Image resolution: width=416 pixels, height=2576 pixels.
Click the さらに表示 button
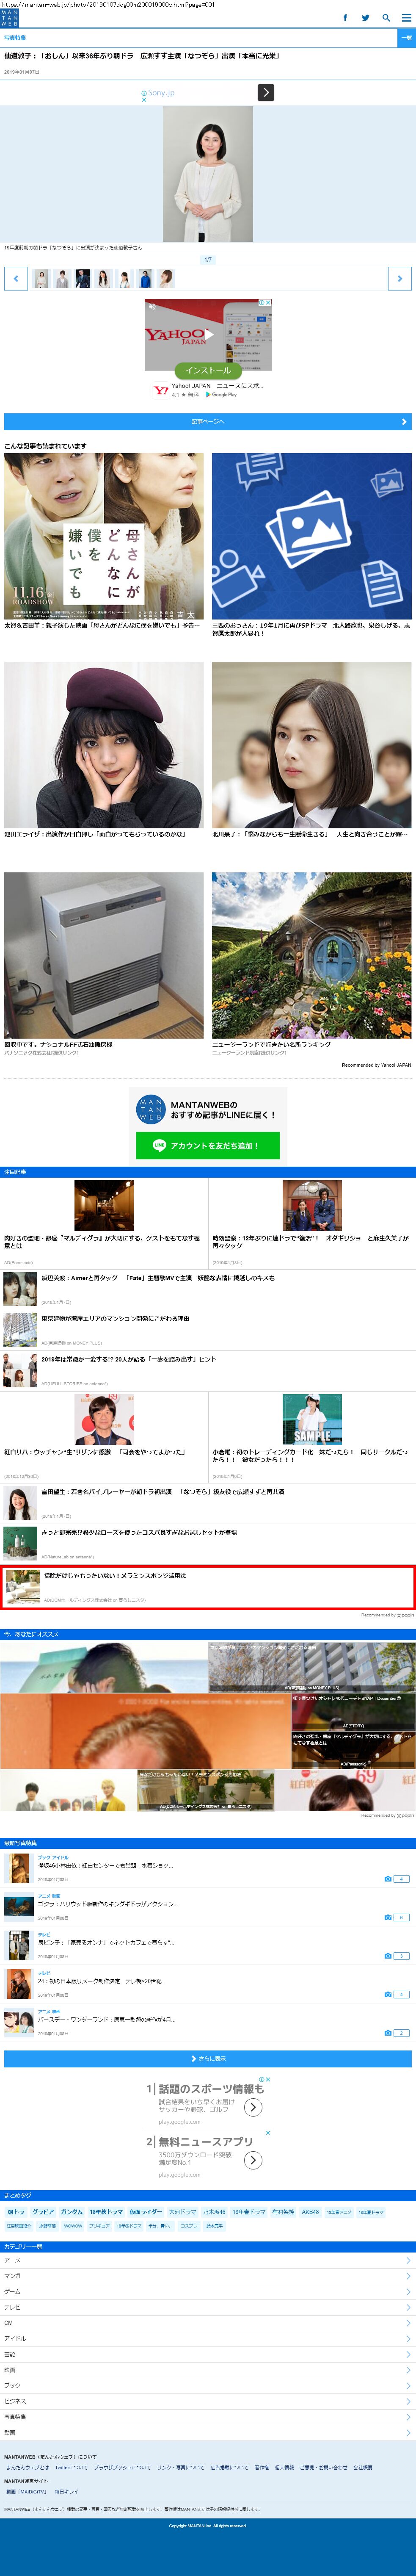(208, 2059)
